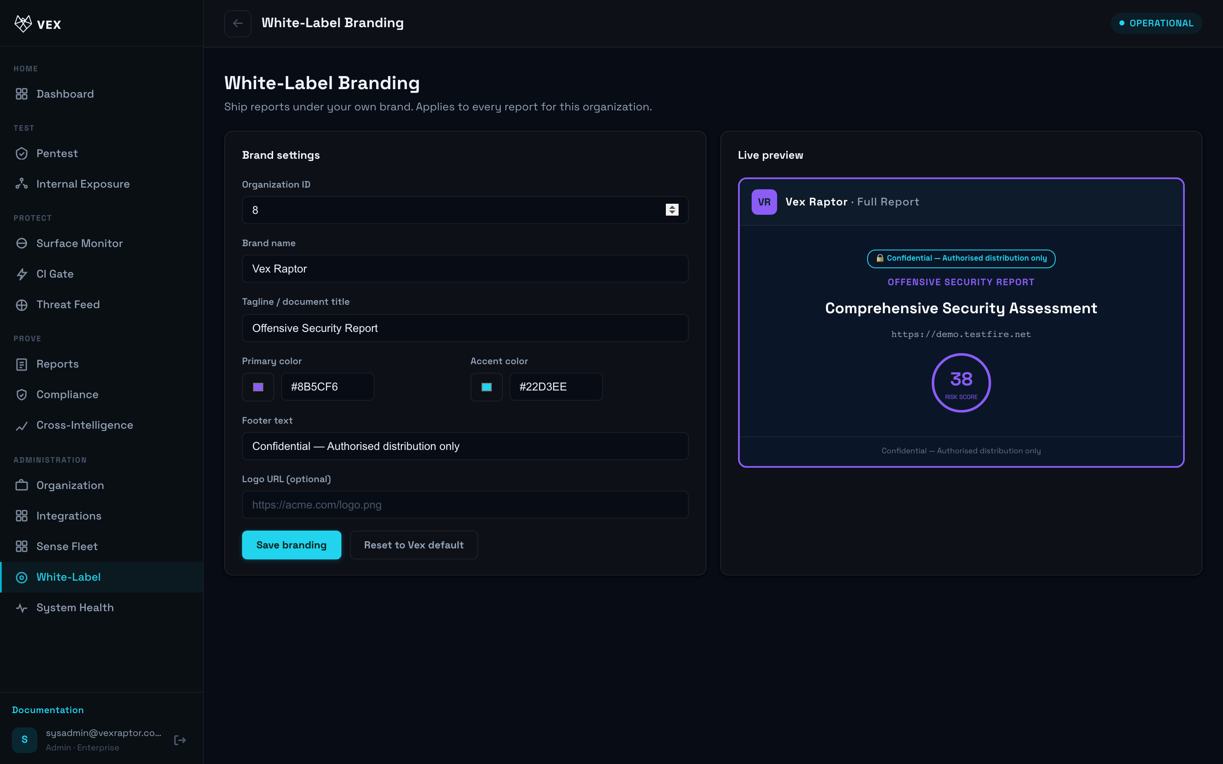Click OFFENSIVE SECURITY REPORT preview label
The width and height of the screenshot is (1223, 764).
[x=961, y=282]
